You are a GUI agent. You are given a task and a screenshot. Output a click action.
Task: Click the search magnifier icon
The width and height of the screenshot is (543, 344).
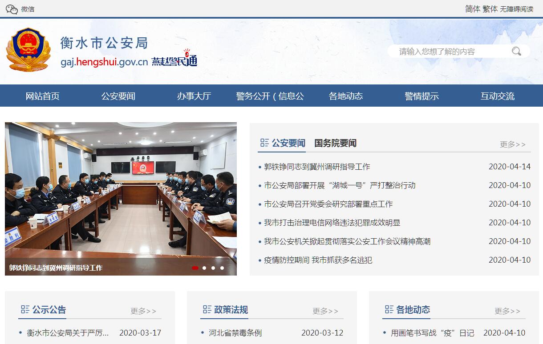[516, 51]
